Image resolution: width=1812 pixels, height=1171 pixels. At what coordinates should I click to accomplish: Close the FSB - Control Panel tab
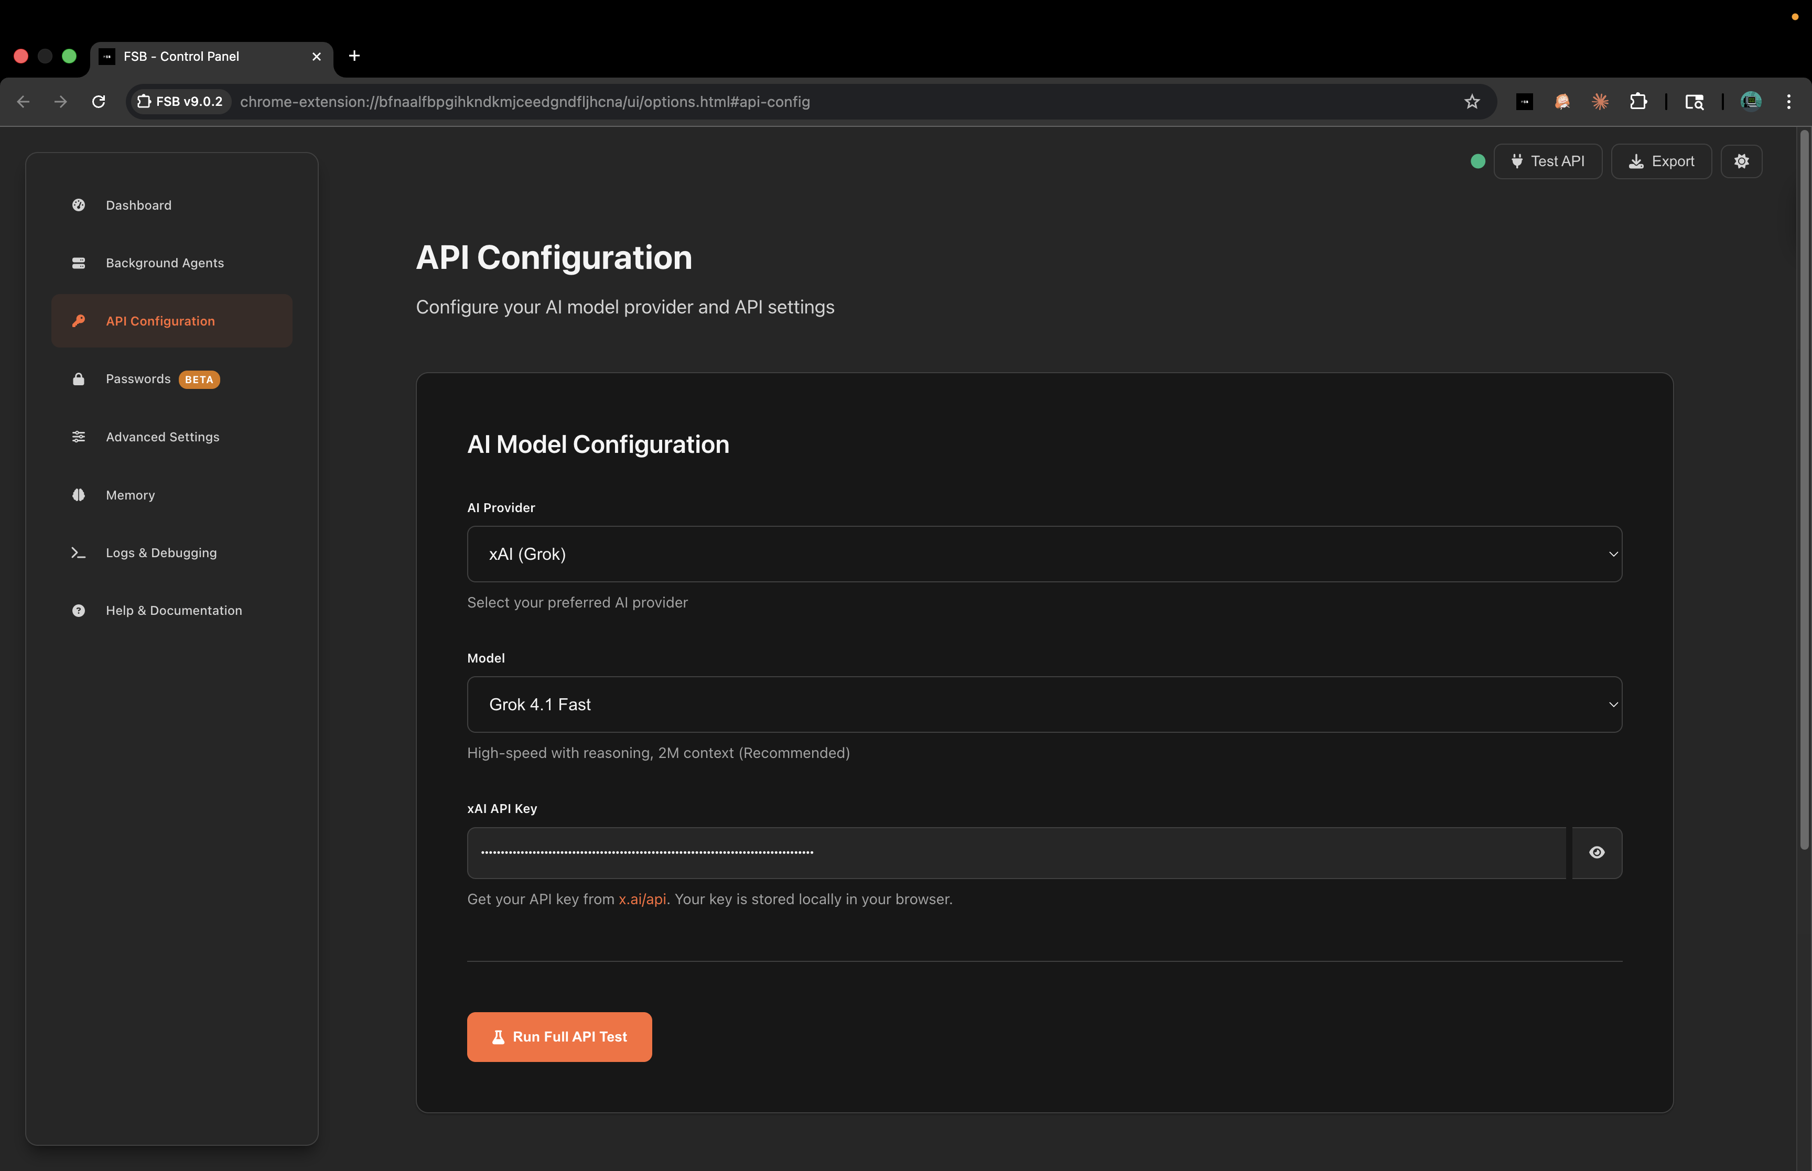coord(316,57)
